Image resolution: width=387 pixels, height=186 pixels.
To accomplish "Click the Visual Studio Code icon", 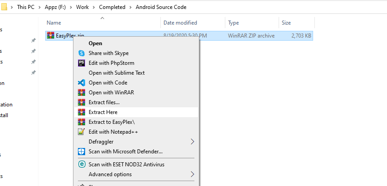I will pyautogui.click(x=82, y=83).
